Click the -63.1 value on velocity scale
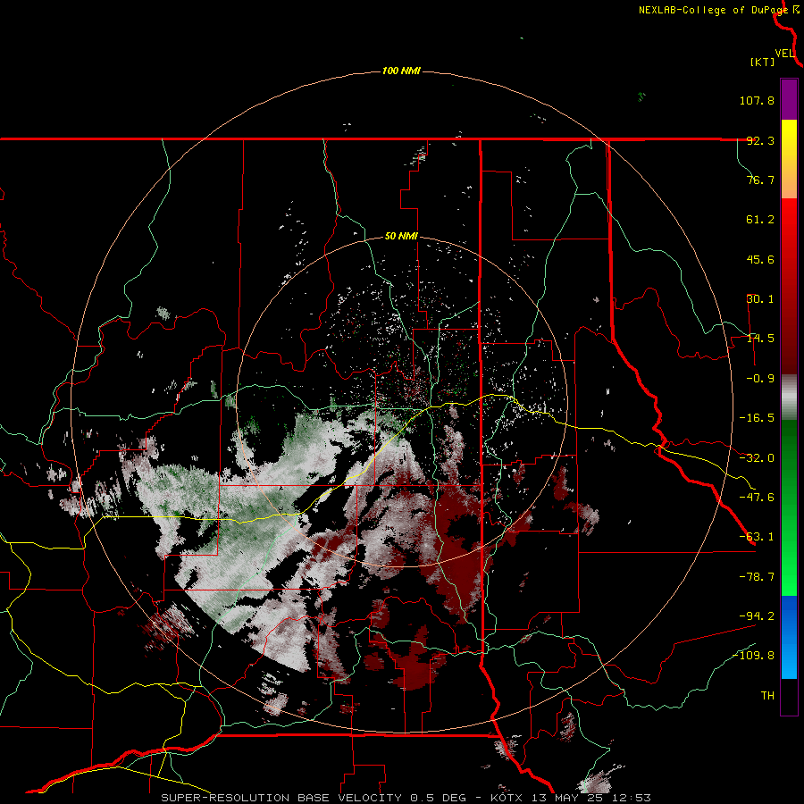This screenshot has height=804, width=804. coord(757,537)
